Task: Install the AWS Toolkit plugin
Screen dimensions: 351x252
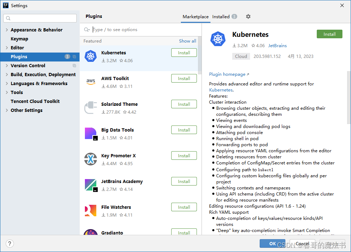Action: click(x=184, y=79)
